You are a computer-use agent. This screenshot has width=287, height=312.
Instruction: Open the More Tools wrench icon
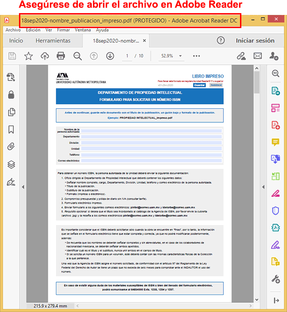[276, 279]
